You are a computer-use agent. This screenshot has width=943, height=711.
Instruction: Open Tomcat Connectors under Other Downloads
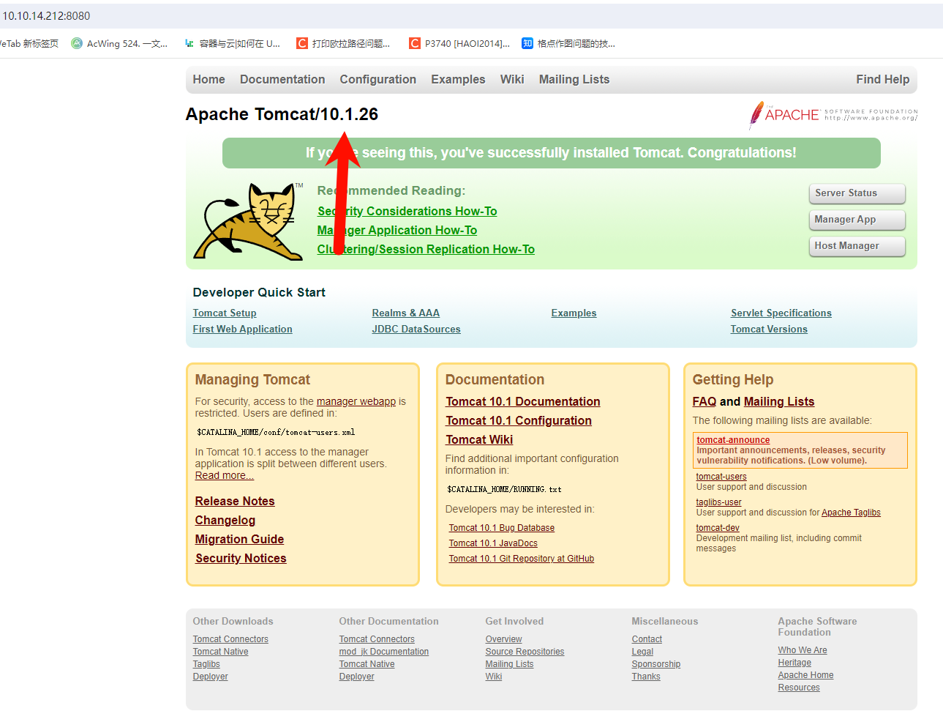(230, 639)
